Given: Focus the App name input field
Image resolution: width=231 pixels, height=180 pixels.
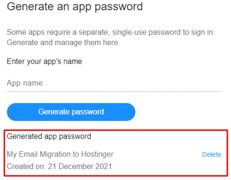Looking at the screenshot, I should point(114,83).
